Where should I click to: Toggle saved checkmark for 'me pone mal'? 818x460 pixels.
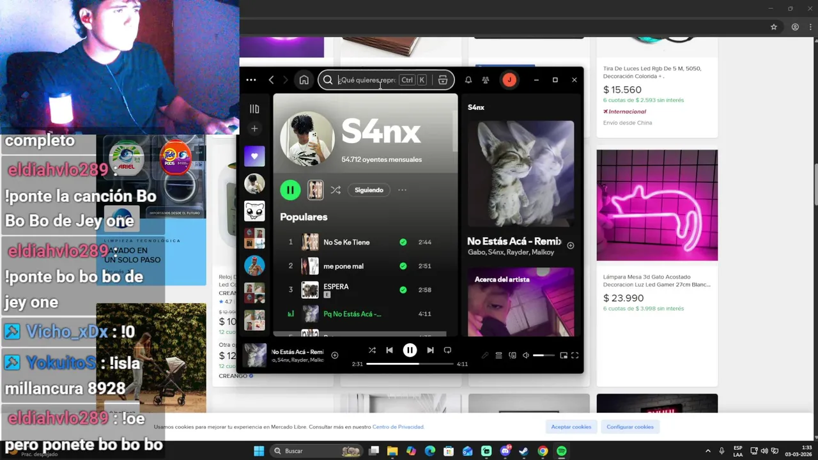pos(403,266)
